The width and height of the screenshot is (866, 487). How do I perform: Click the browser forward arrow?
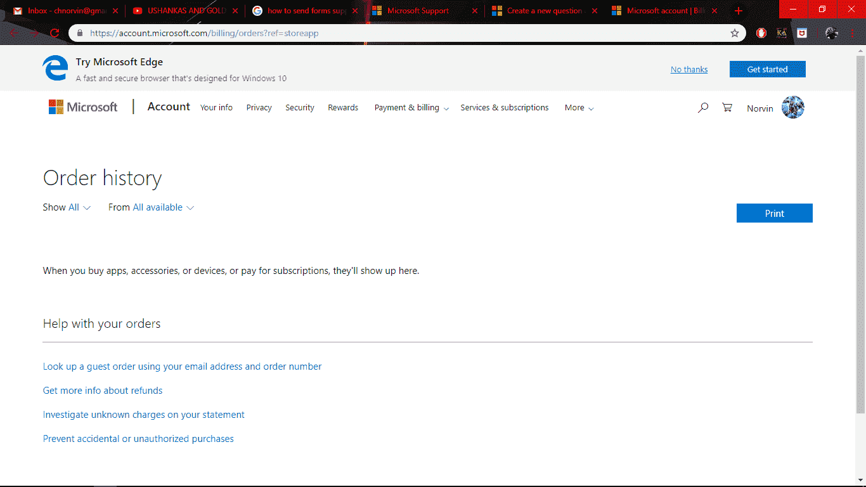point(35,33)
